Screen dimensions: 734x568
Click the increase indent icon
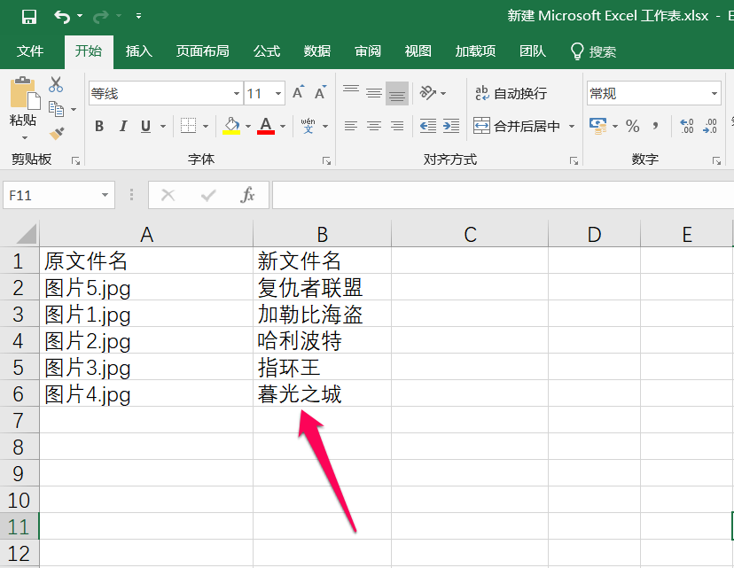(x=451, y=126)
